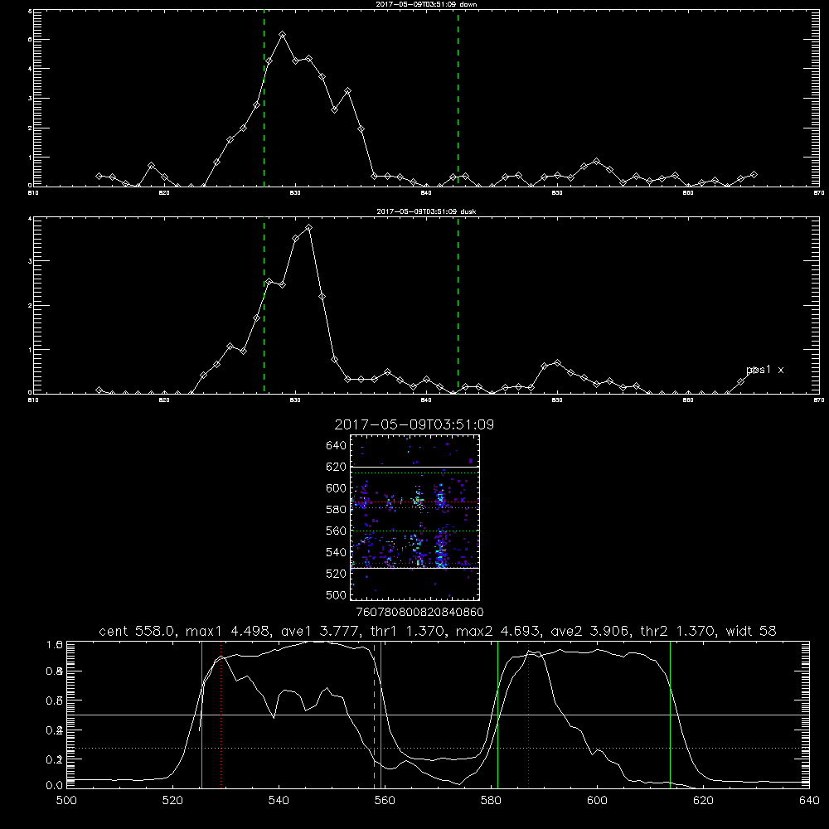Click the highest diamond data point in dusk plot
The image size is (829, 829).
click(x=308, y=228)
